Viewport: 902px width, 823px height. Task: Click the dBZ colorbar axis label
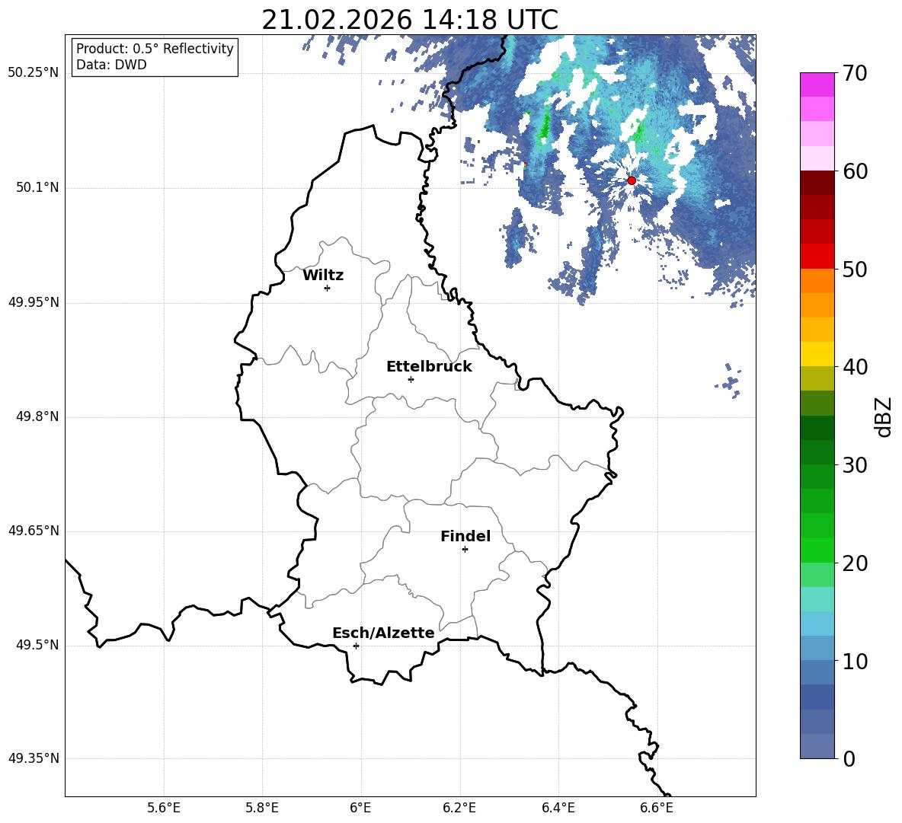tap(884, 416)
